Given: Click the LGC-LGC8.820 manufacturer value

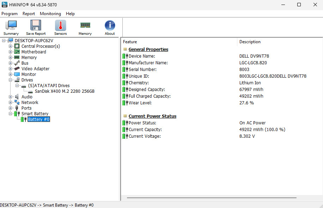Looking at the screenshot, I should 253,63.
